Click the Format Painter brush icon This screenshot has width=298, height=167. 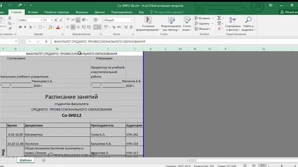10,28
